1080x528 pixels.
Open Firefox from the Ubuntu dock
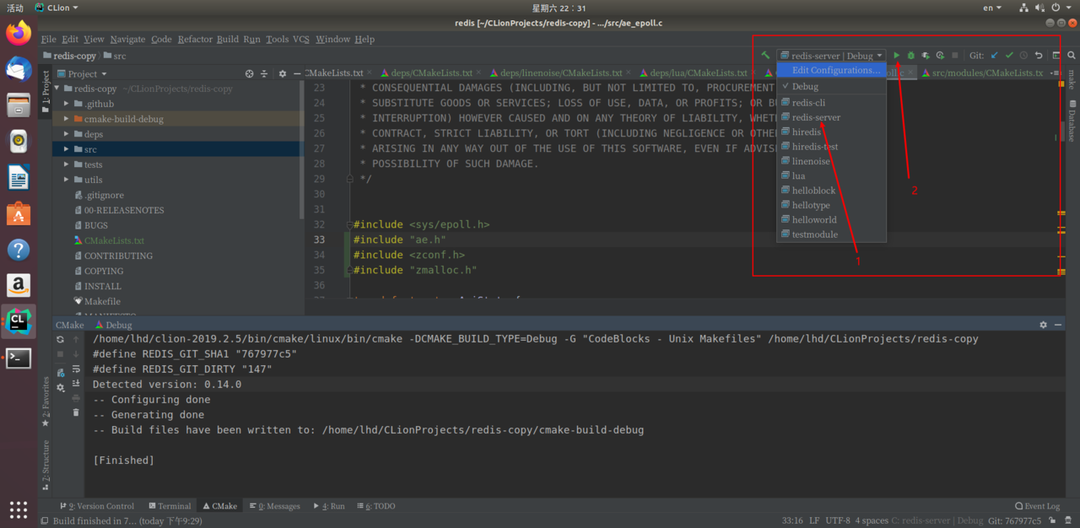[19, 33]
